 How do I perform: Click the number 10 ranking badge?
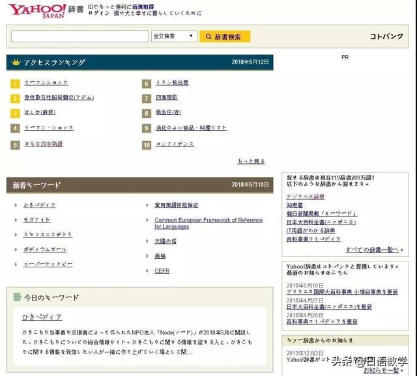point(147,145)
